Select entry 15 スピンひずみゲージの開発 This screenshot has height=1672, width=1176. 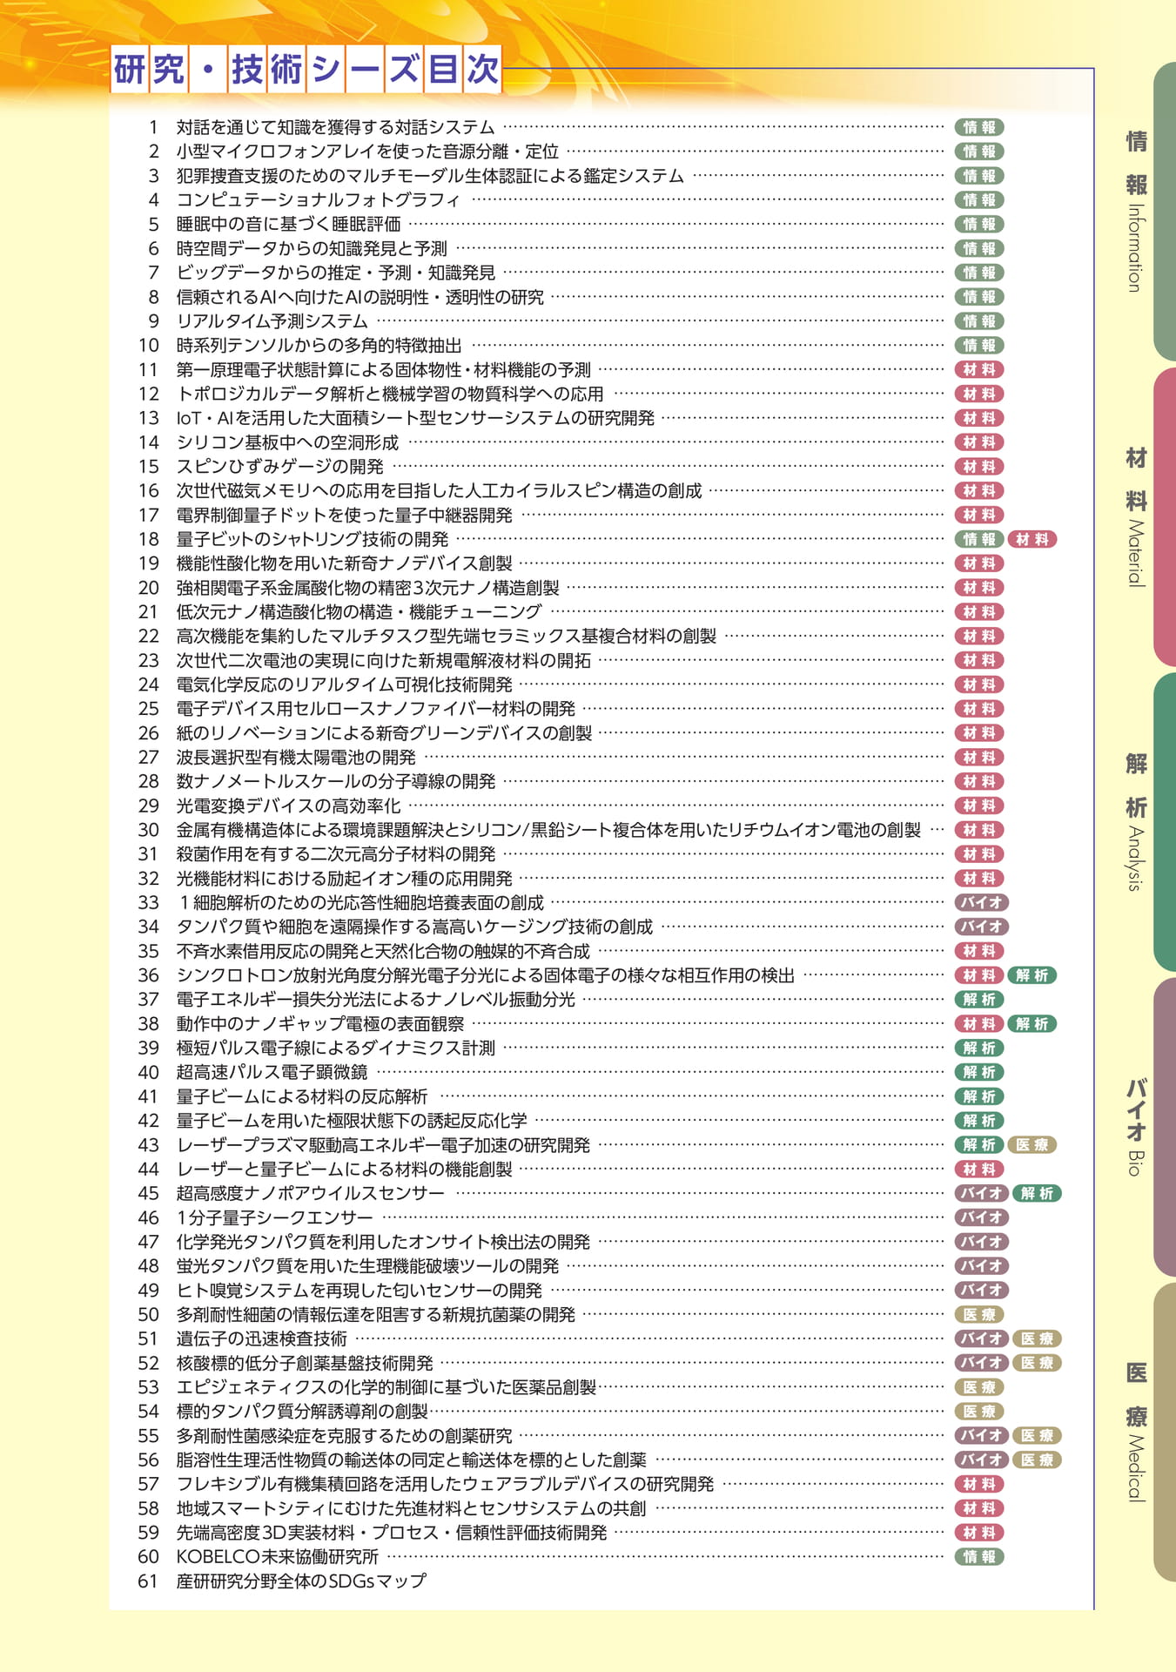pyautogui.click(x=279, y=467)
